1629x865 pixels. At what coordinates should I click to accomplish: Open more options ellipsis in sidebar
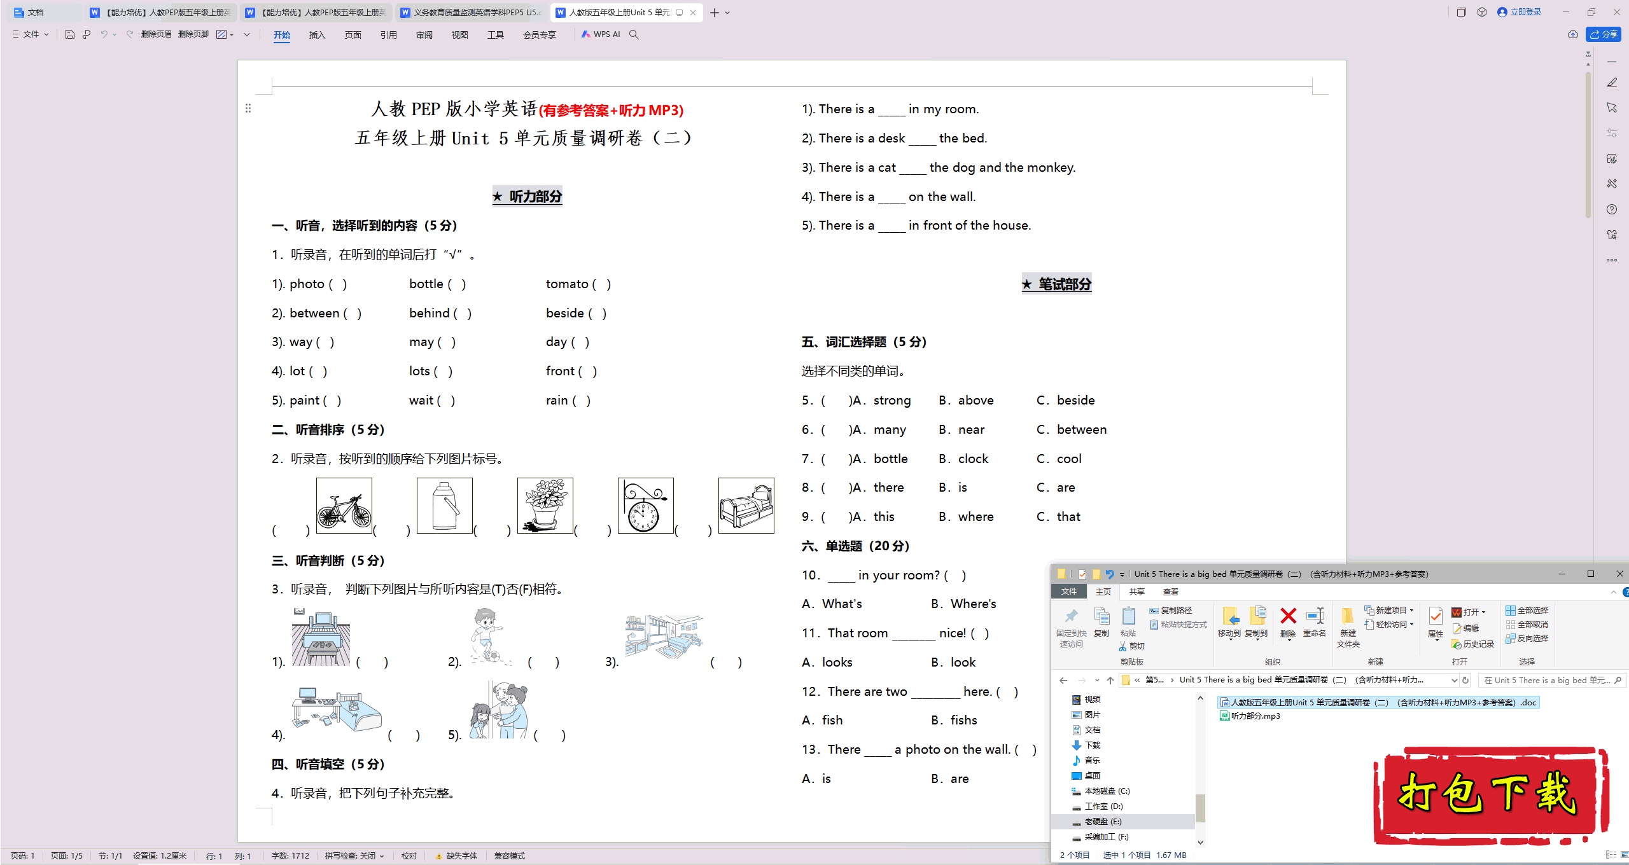pyautogui.click(x=1612, y=260)
